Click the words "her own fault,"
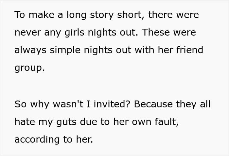229x156 pixels. pos(146,122)
